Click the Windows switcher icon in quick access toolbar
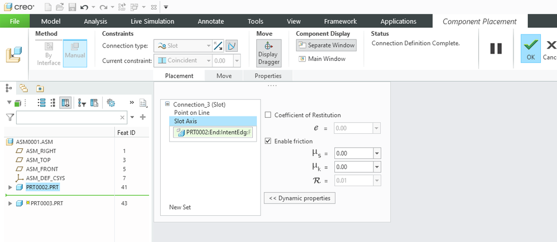 135,7
